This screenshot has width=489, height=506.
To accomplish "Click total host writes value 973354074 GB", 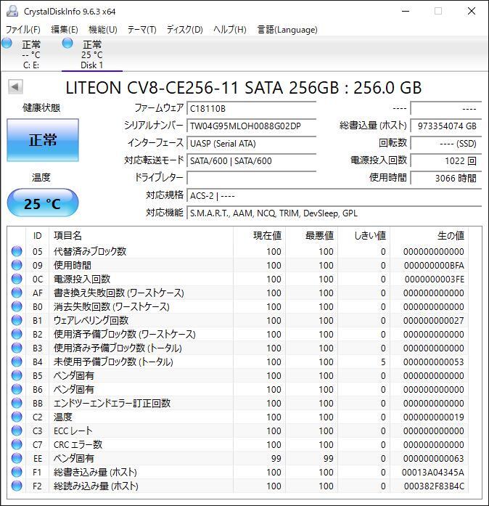I will (445, 126).
